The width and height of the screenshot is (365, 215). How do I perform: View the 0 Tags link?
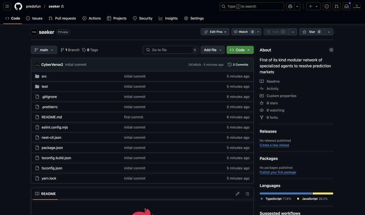click(x=90, y=50)
